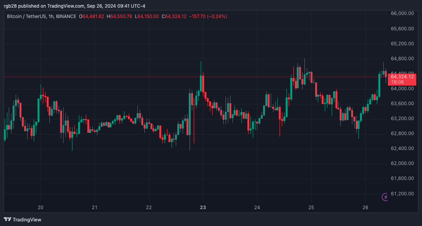The image size is (422, 226).
Task: Click the high value 64,550.78
Action: click(x=120, y=16)
